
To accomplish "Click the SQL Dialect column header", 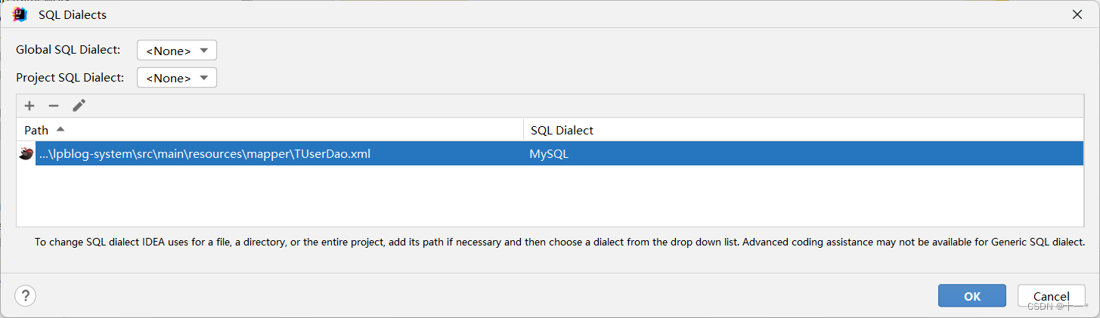I will click(562, 130).
